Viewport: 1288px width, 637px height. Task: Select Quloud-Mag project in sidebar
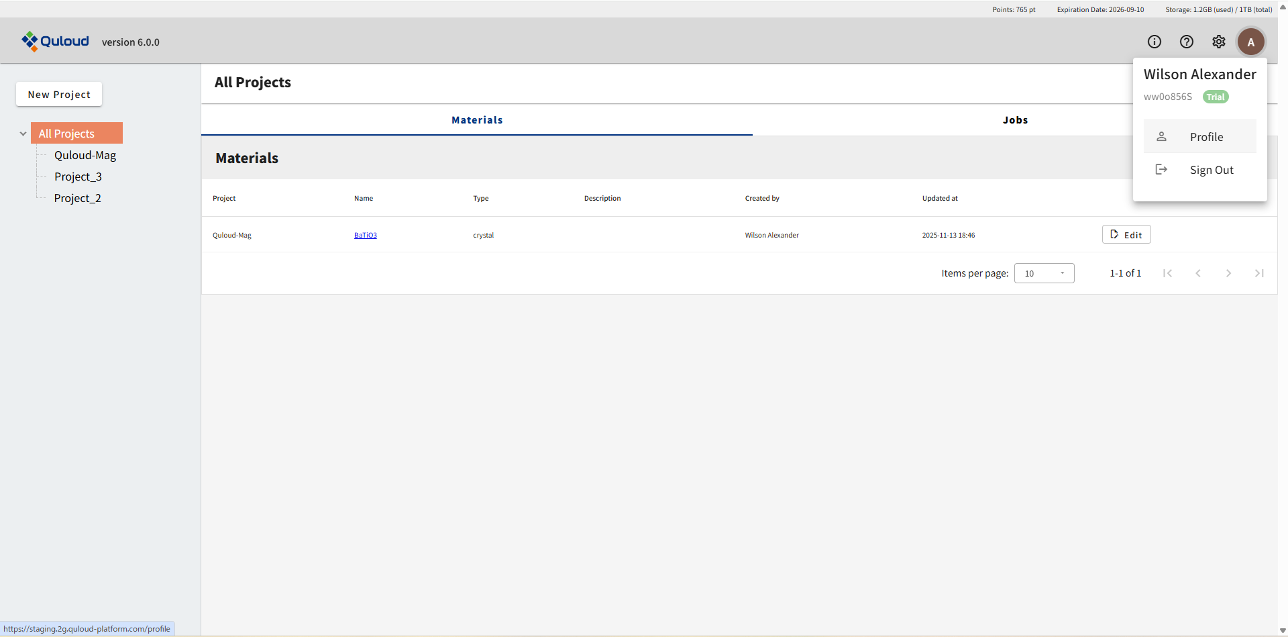pos(85,155)
